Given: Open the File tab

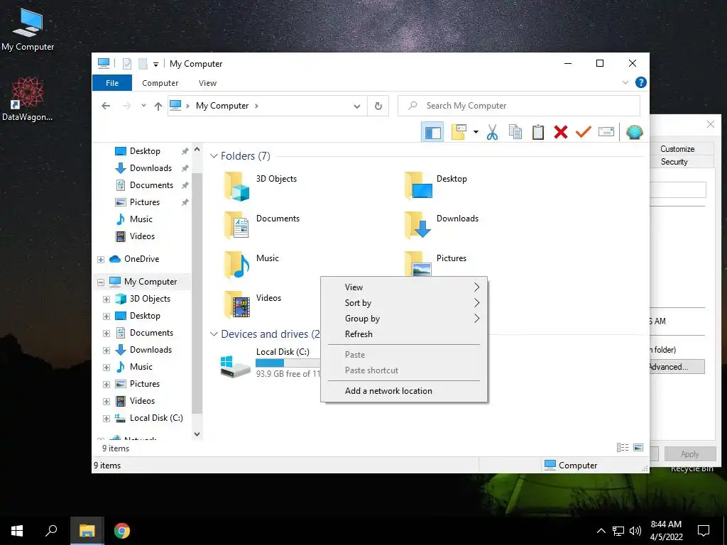Looking at the screenshot, I should point(112,83).
